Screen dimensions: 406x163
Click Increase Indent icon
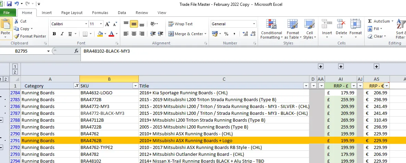click(161, 34)
